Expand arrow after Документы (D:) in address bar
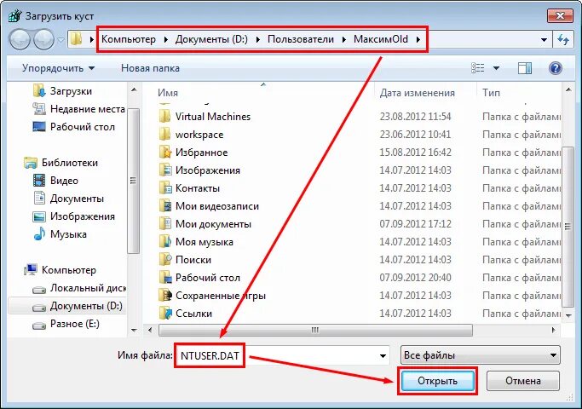Viewport: 582px width, 409px height. 257,39
